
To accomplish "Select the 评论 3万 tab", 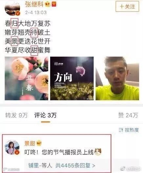I will coord(45,115).
